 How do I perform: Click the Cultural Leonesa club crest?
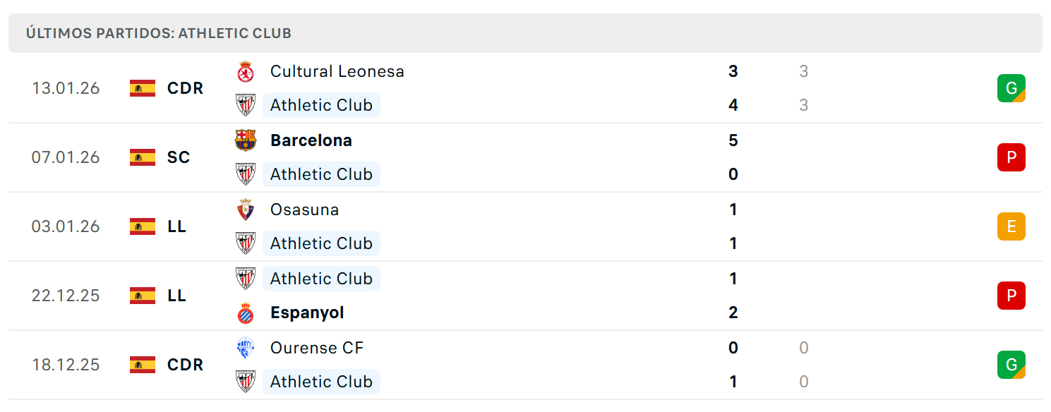(x=245, y=71)
